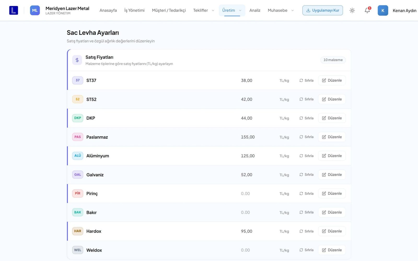The image size is (418, 261).
Task: Reset the Bakır price with Sıfırla
Action: click(x=306, y=212)
